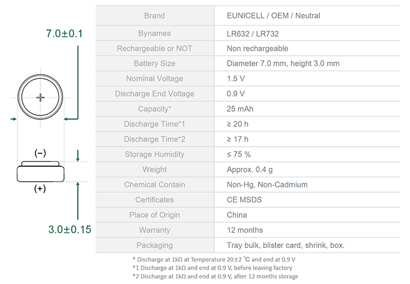Screen dimensions: 410x284
Task: Select the Discharge Time*1 label
Action: pos(155,124)
